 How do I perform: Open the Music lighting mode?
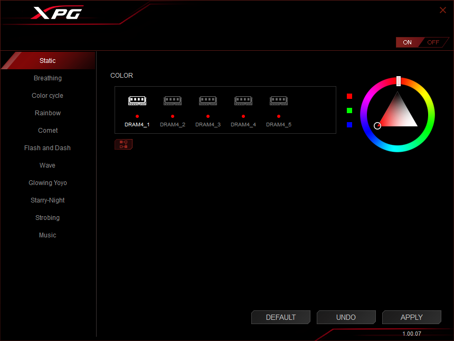pos(48,235)
